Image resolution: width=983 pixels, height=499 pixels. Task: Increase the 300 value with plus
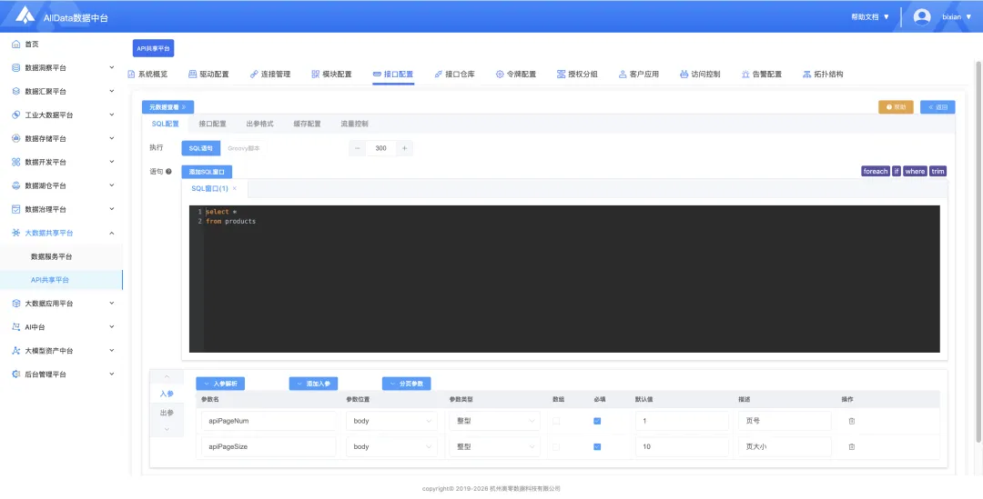pos(404,148)
